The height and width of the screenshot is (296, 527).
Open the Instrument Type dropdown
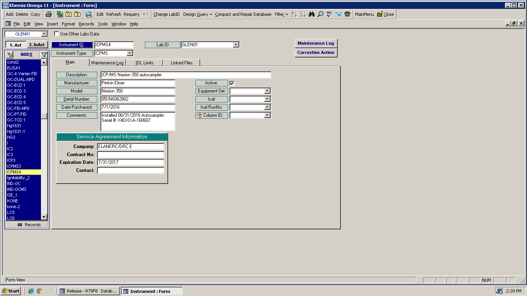tap(130, 53)
